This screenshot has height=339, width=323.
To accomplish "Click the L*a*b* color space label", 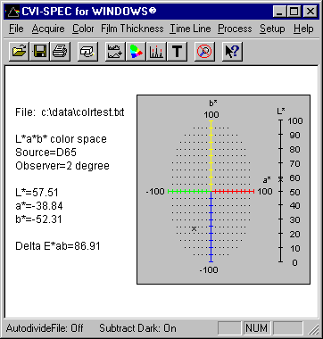I will [x=61, y=139].
